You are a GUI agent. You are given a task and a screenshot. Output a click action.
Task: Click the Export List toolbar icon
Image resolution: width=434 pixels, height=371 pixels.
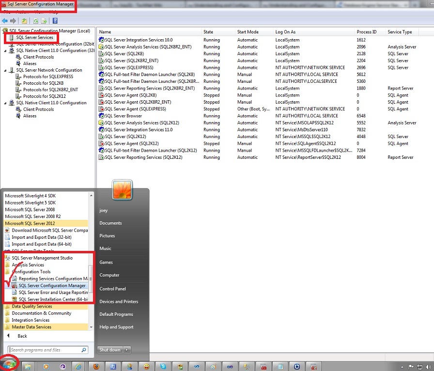pyautogui.click(x=44, y=21)
